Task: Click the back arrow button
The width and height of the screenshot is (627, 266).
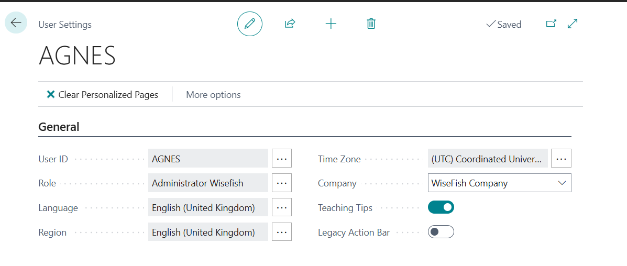Action: click(16, 23)
